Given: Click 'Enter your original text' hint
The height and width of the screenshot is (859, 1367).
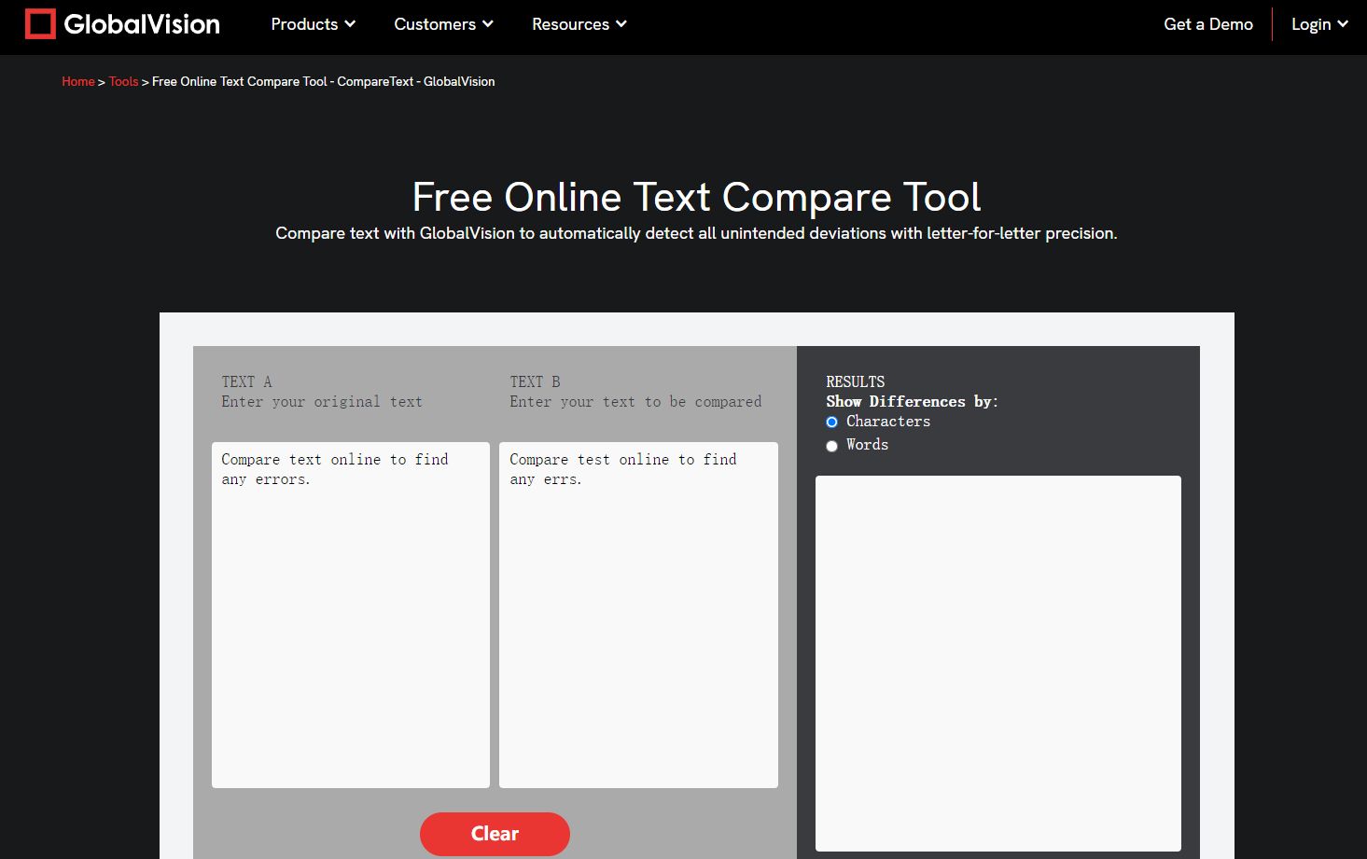Looking at the screenshot, I should 322,401.
